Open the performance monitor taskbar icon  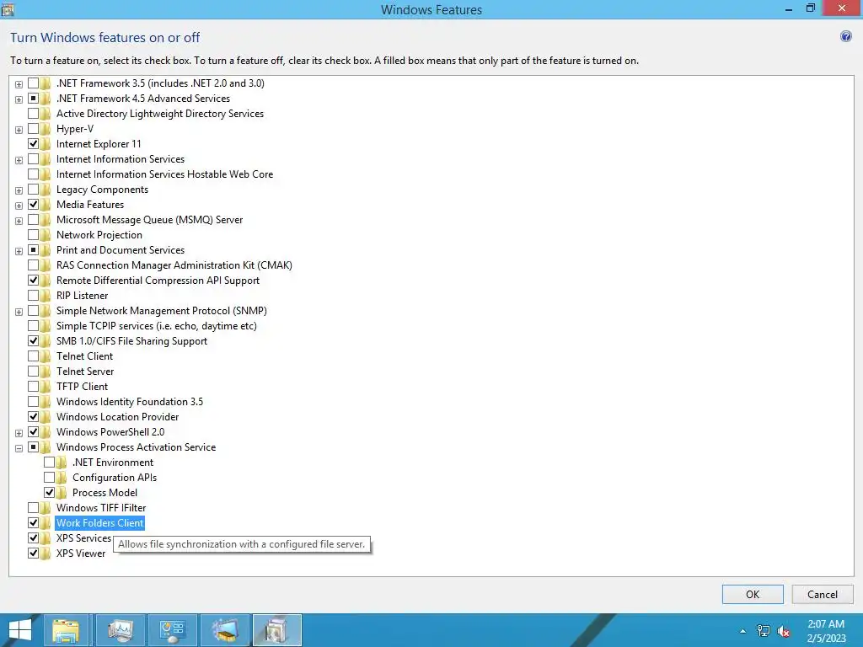[120, 630]
